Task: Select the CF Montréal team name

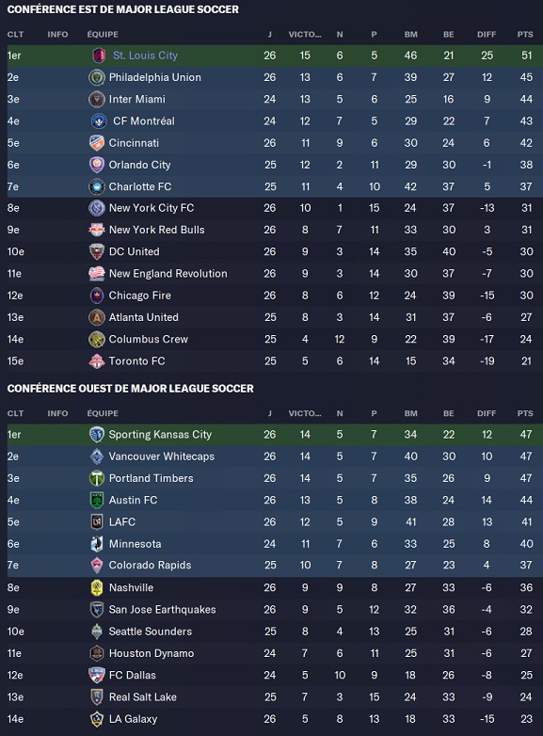Action: pos(144,121)
